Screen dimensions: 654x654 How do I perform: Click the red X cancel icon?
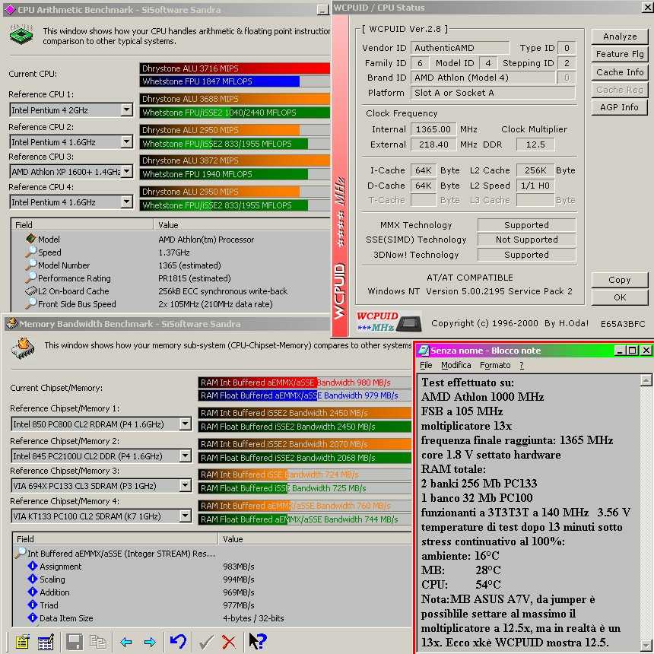coord(229,642)
